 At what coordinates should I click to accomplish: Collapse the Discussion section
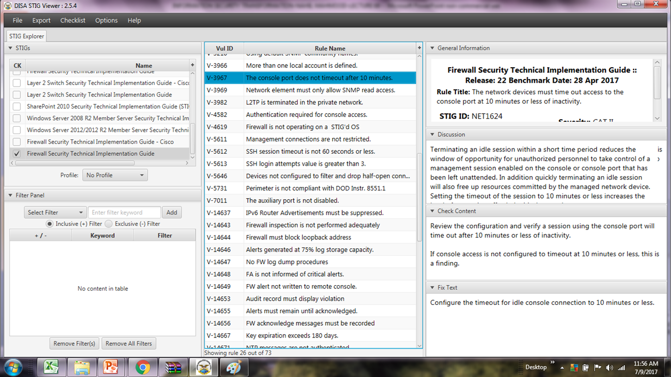pos(432,135)
